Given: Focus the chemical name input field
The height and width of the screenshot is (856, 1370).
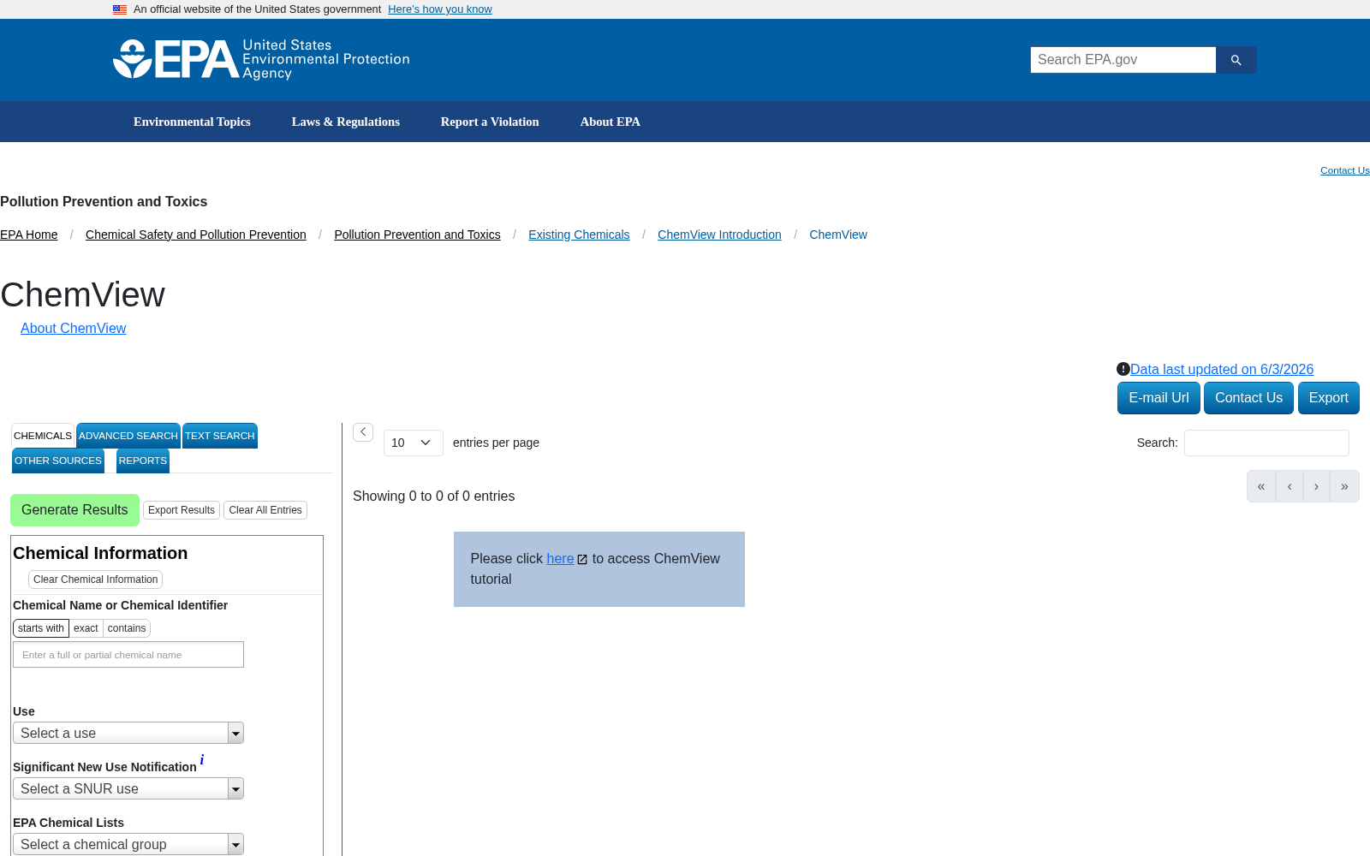Looking at the screenshot, I should pos(128,655).
